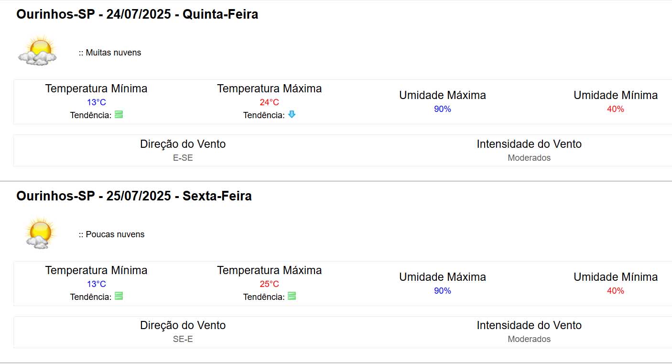Click the 24°C maximum temperature value
Image resolution: width=672 pixels, height=364 pixels.
(x=269, y=102)
